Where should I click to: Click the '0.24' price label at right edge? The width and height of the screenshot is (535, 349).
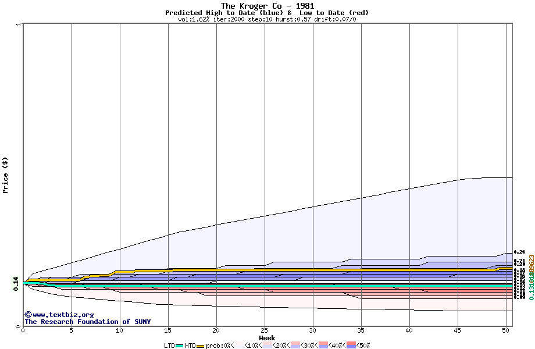[x=519, y=252]
